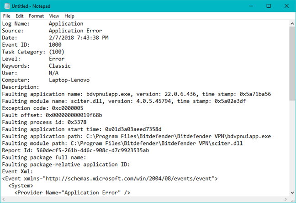Click the "Description:" line
Viewport: 296px width, 203px height.
click(x=21, y=87)
